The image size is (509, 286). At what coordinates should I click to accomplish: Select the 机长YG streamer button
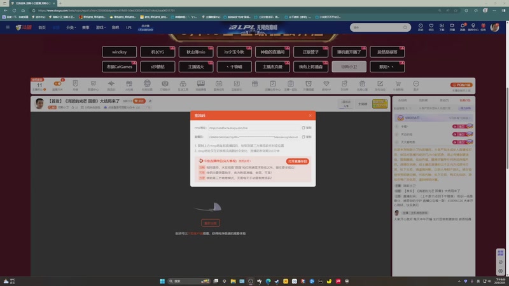click(157, 52)
